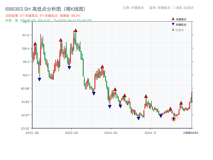
Task: Click the red triangle above the highest 2023 peak
Action: point(76,30)
